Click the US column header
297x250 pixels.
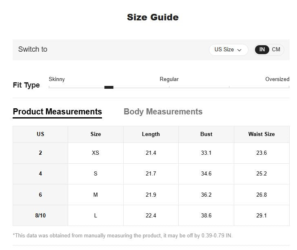[40, 134]
